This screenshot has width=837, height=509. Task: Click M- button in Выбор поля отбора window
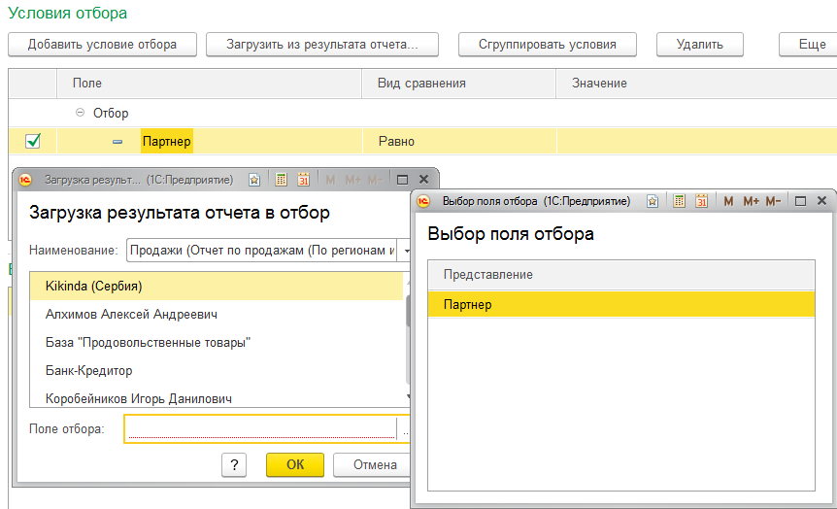click(x=774, y=201)
